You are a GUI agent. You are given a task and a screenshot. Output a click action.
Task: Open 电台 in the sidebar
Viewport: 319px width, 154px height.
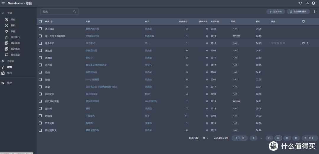point(10,73)
